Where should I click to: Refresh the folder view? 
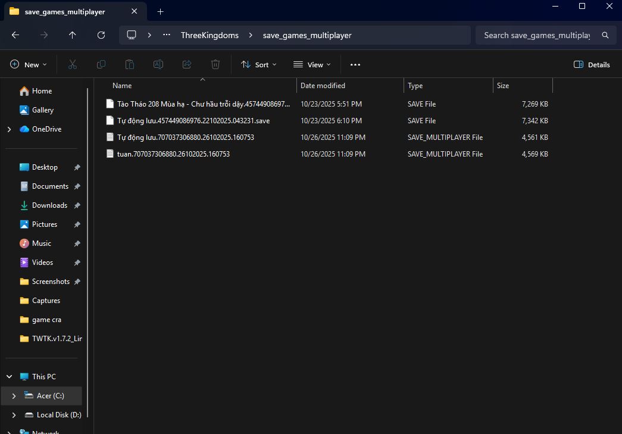point(101,35)
